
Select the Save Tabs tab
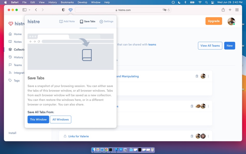[88, 21]
